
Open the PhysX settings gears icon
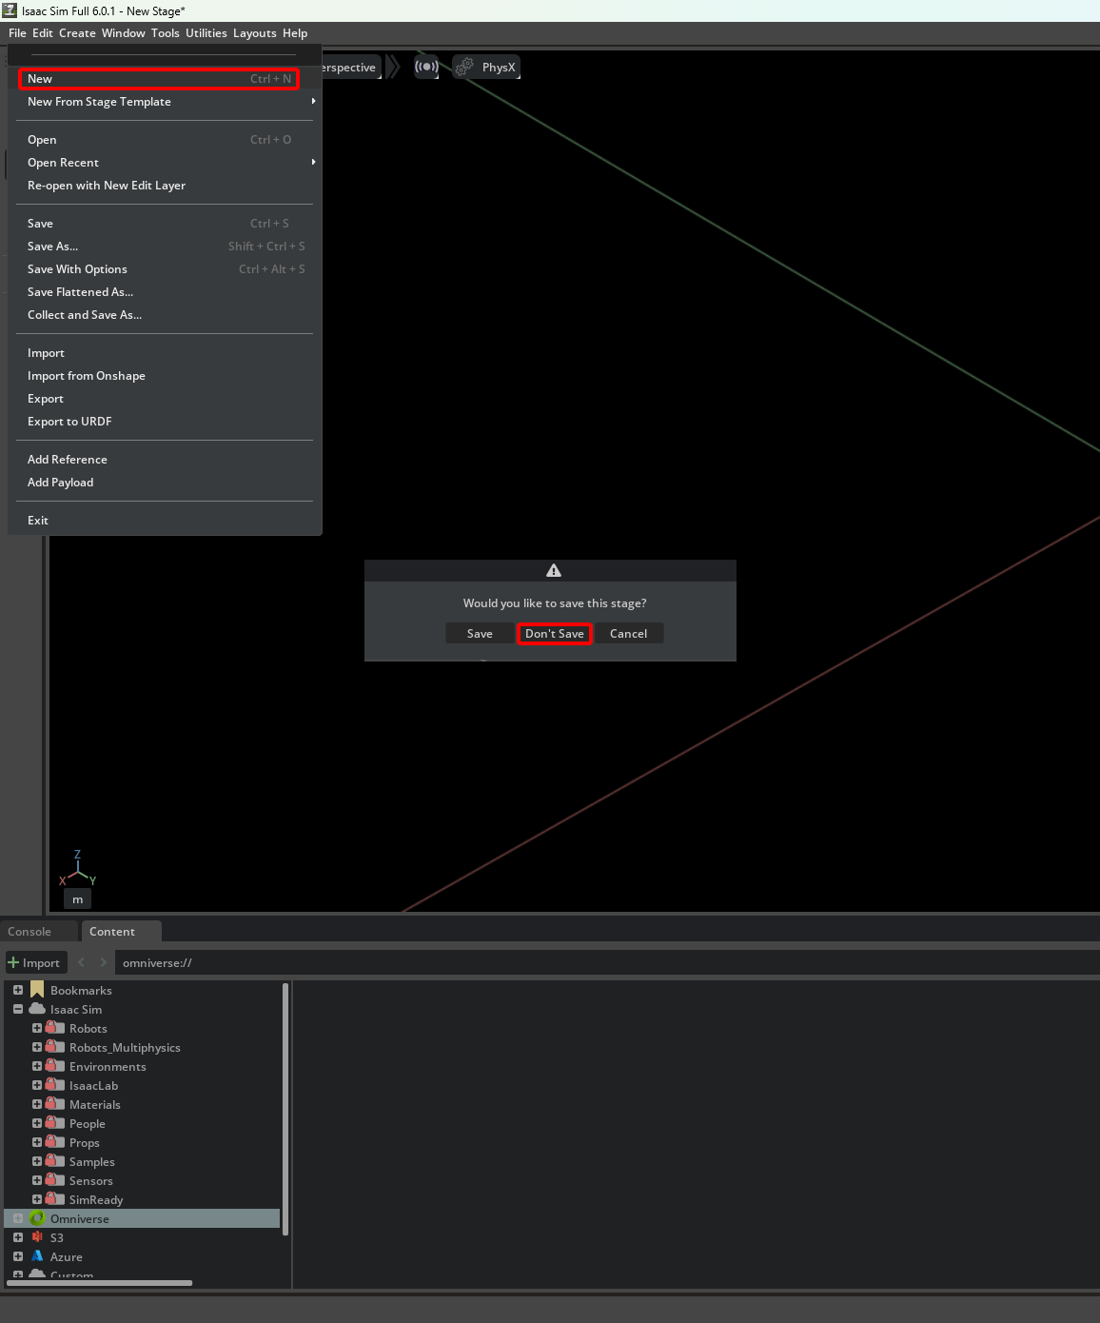pyautogui.click(x=464, y=67)
